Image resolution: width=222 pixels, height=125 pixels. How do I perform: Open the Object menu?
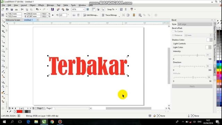tap(32, 5)
